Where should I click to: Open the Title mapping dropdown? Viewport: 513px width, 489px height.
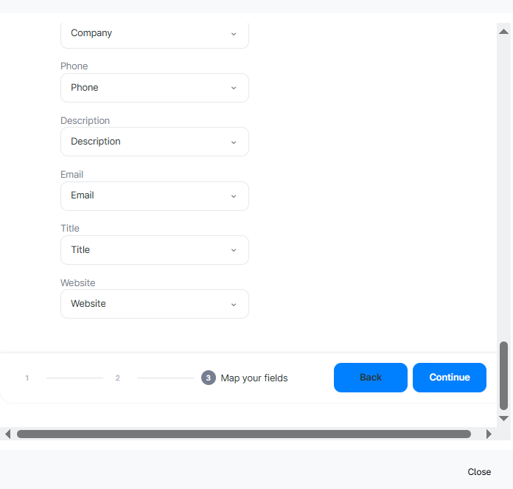click(x=154, y=250)
